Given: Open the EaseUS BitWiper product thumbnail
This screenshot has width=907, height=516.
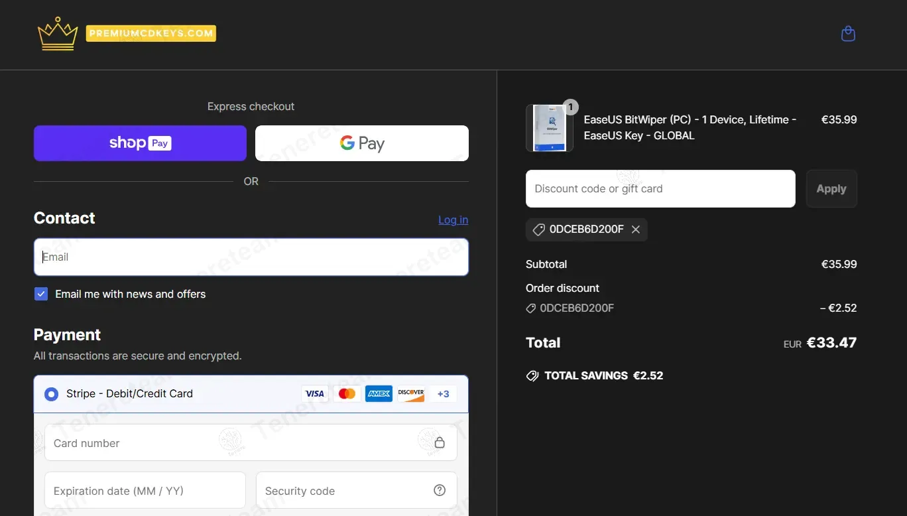Looking at the screenshot, I should [x=549, y=128].
